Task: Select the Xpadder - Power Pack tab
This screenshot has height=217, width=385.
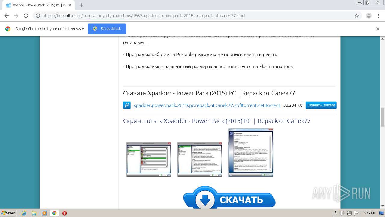Action: click(38, 5)
